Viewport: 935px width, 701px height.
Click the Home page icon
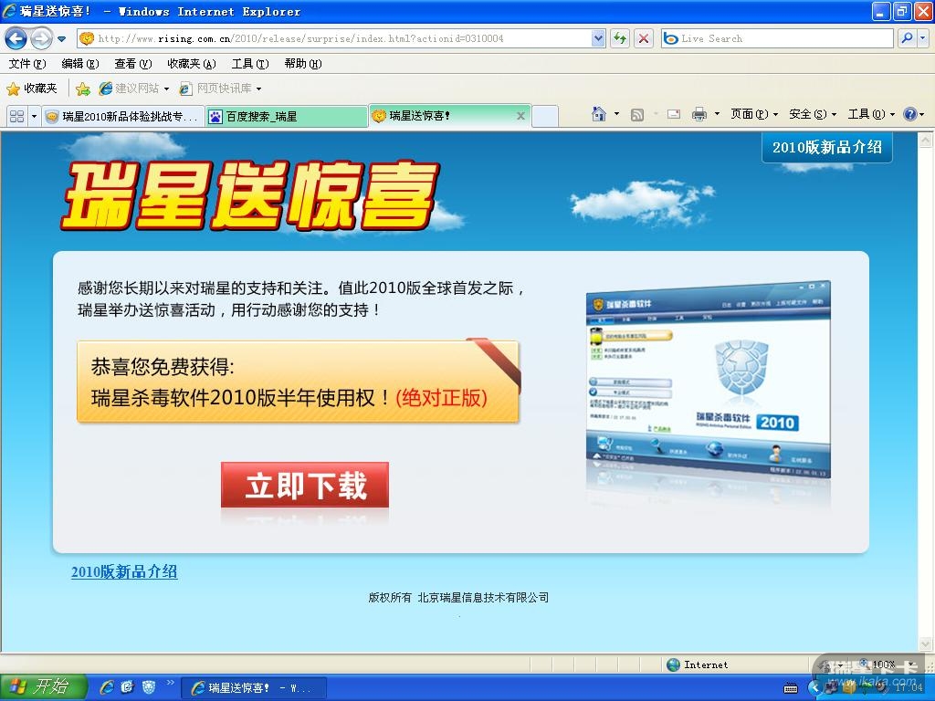(599, 114)
